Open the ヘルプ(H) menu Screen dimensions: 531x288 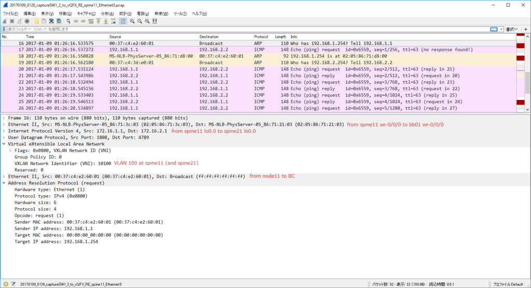(x=200, y=13)
